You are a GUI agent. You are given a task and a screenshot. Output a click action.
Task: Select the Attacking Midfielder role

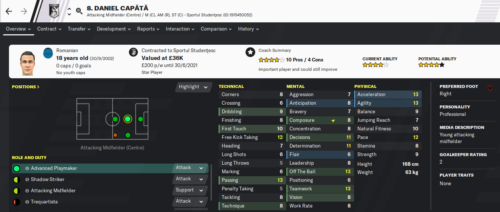pyautogui.click(x=53, y=191)
